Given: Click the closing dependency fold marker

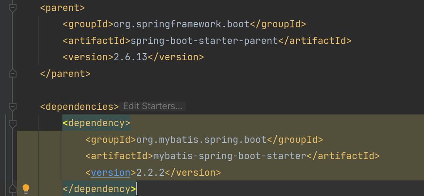Looking at the screenshot, I should click(x=13, y=189).
